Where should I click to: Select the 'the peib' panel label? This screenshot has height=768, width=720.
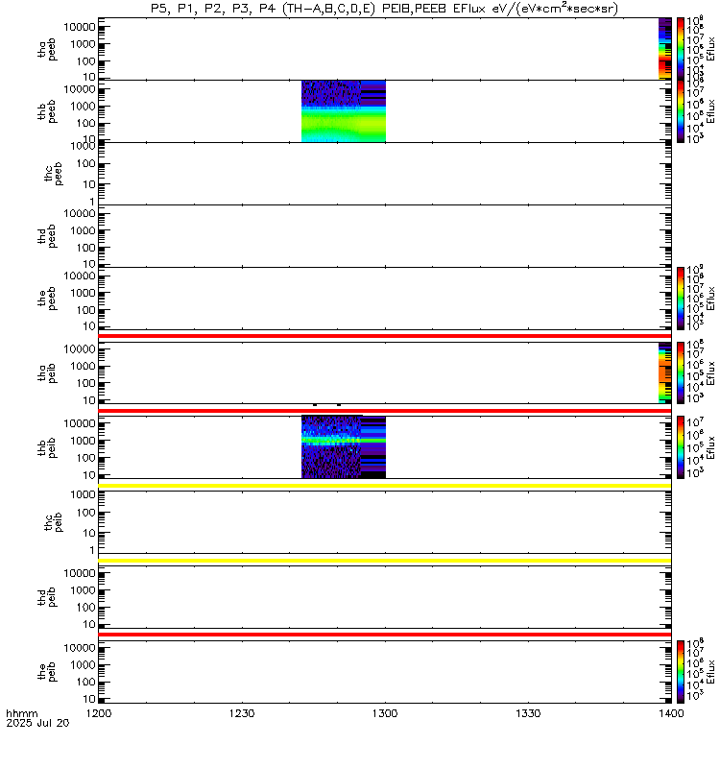tap(47, 672)
